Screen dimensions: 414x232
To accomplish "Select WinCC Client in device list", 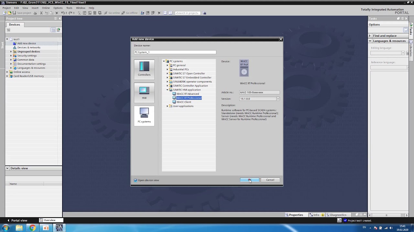I will [x=184, y=102].
